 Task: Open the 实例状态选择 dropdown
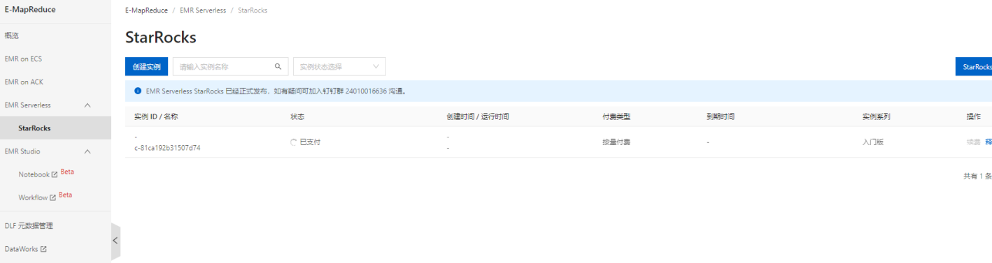tap(339, 67)
